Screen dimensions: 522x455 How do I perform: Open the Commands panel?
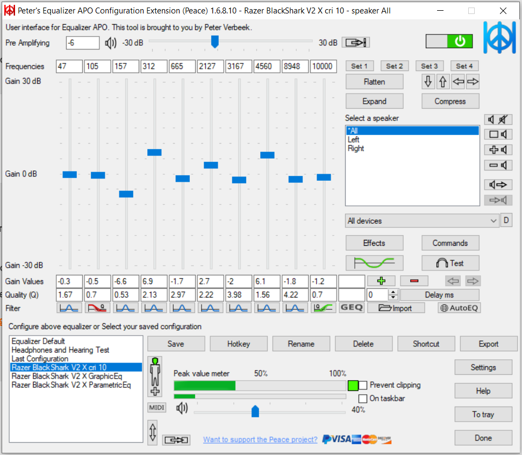tap(451, 243)
